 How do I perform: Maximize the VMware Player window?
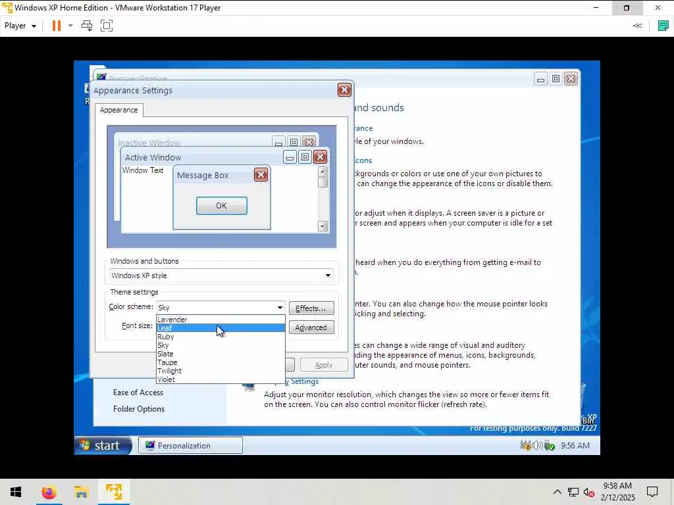point(627,8)
